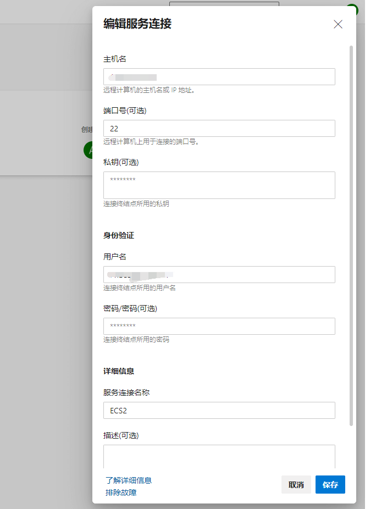Edit the 服务连接名称 field showing ECS2
This screenshot has width=376, height=509.
point(219,411)
